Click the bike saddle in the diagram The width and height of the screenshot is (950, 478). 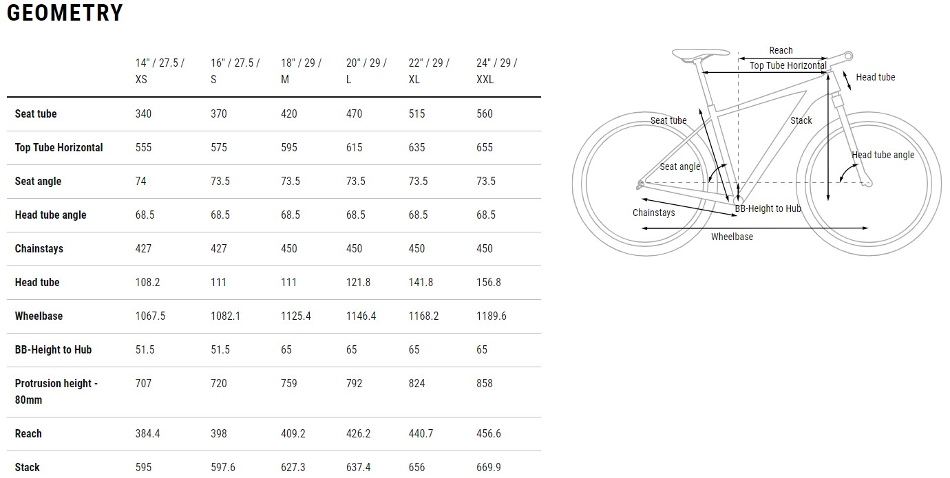pos(699,54)
